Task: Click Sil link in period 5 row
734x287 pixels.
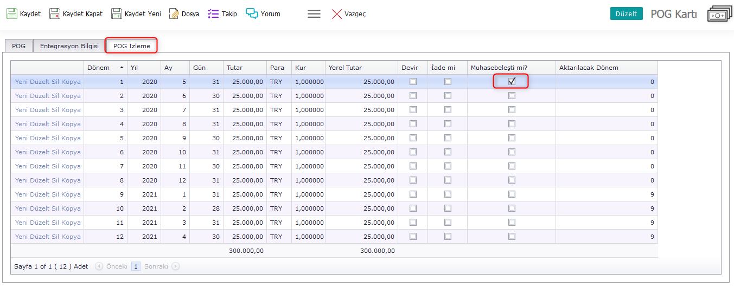Action: tap(56, 138)
